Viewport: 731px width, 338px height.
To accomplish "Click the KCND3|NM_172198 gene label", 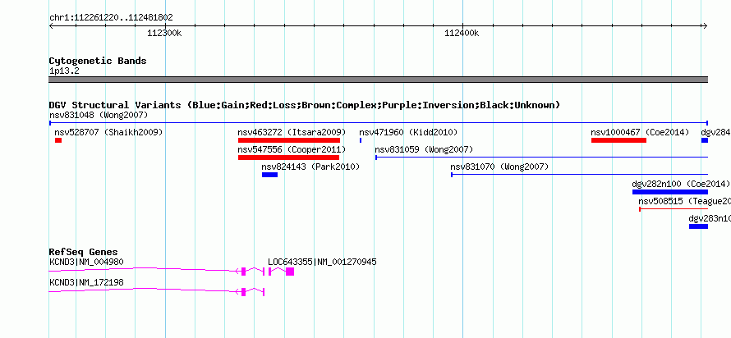I will (87, 282).
